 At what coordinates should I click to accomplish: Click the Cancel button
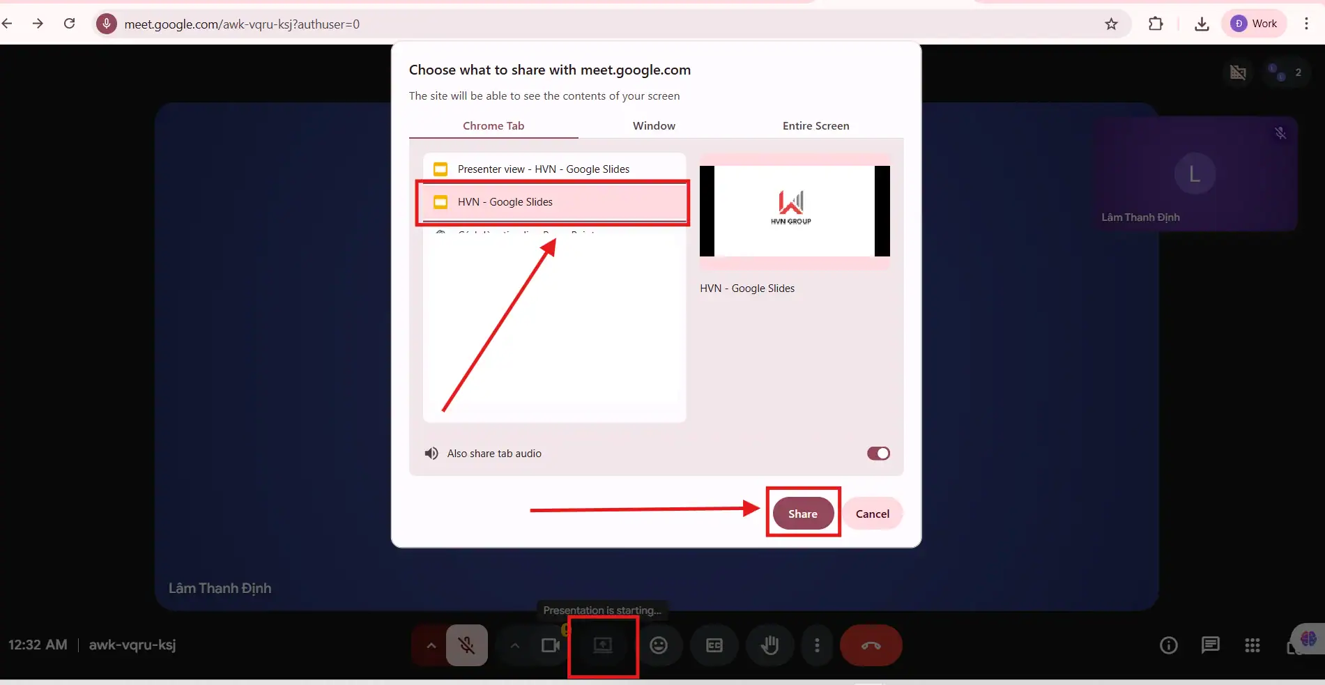tap(872, 514)
